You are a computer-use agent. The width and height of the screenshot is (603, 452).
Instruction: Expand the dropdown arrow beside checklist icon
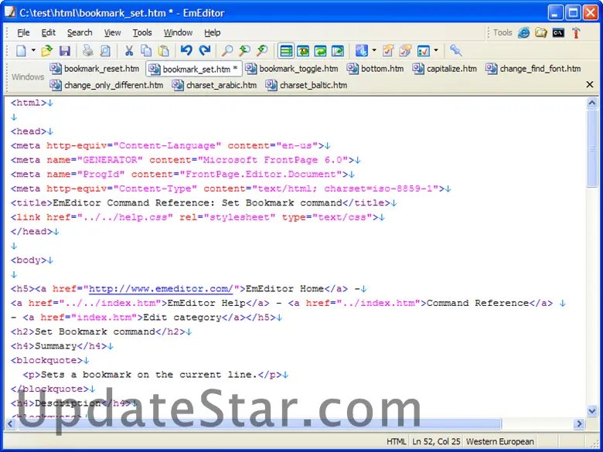436,50
